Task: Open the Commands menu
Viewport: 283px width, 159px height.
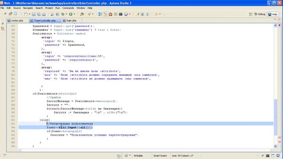Action: [68, 8]
